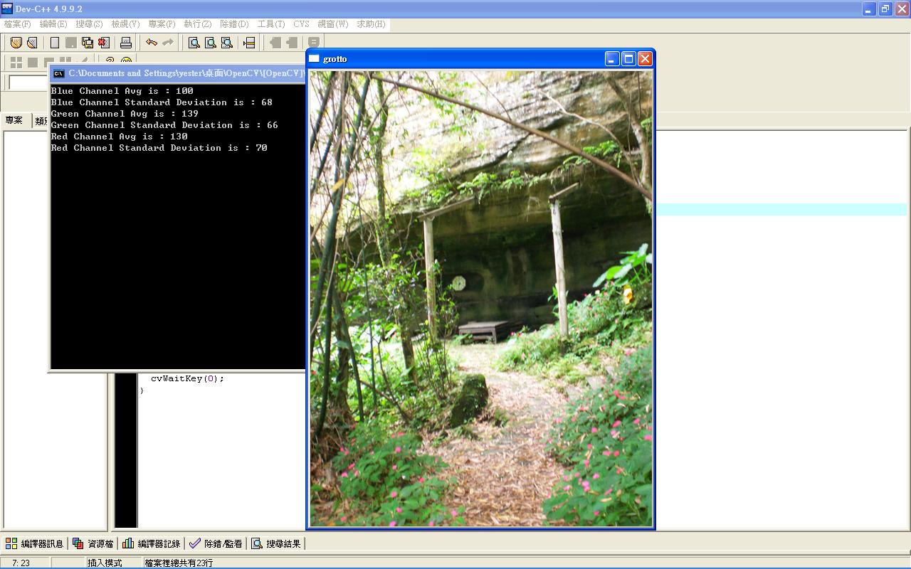Image resolution: width=911 pixels, height=569 pixels.
Task: Switch to the 編譯器訊息 bottom tab
Action: coord(34,543)
